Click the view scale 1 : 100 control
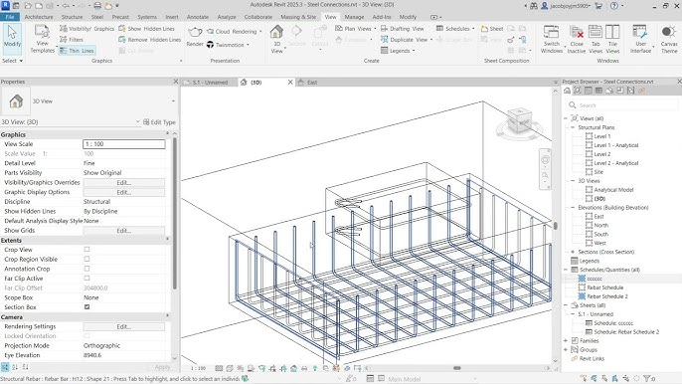 coord(199,368)
